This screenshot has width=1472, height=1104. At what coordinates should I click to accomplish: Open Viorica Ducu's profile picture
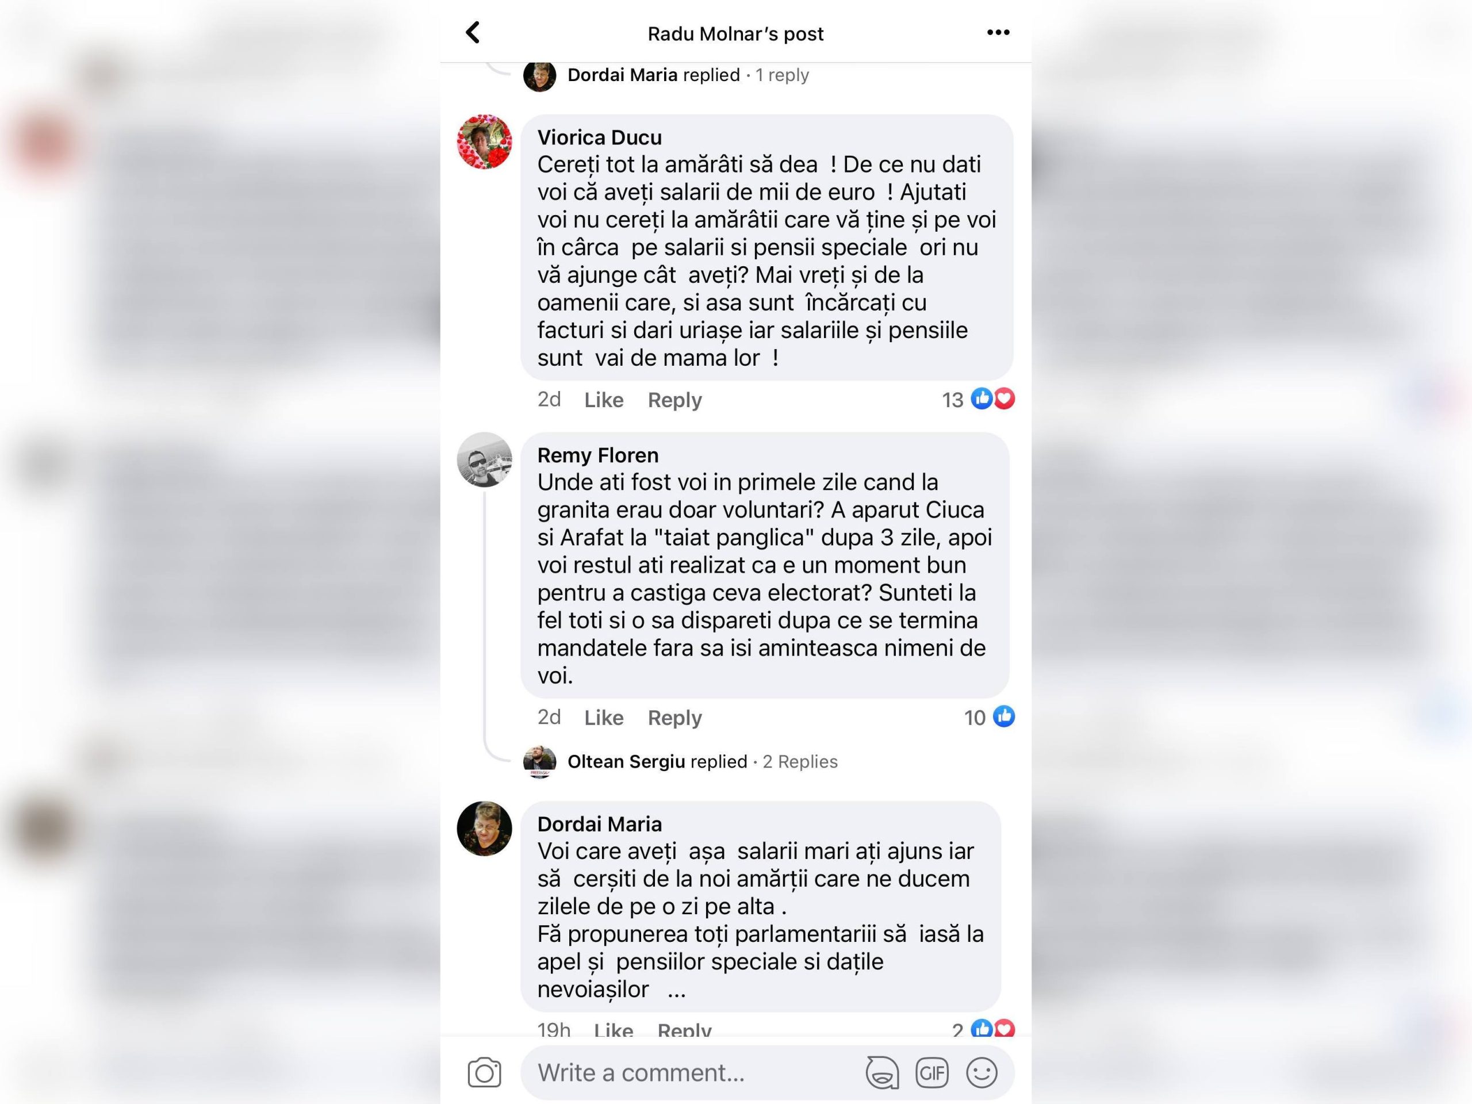pyautogui.click(x=485, y=142)
